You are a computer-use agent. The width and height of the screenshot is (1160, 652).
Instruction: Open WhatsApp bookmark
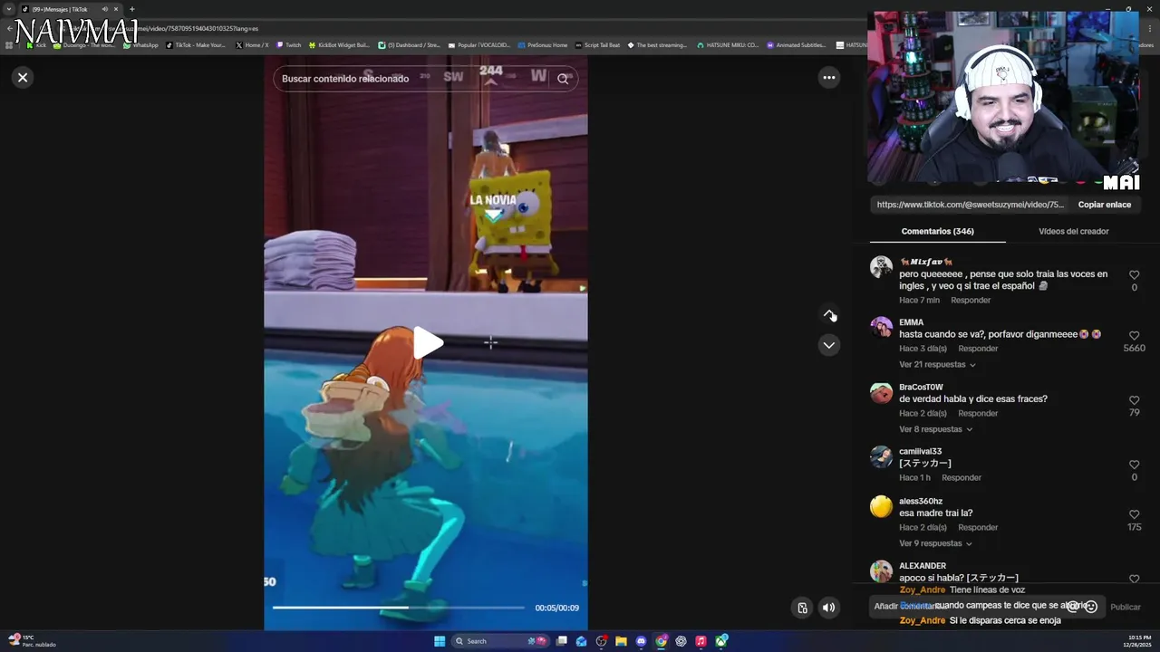(140, 44)
